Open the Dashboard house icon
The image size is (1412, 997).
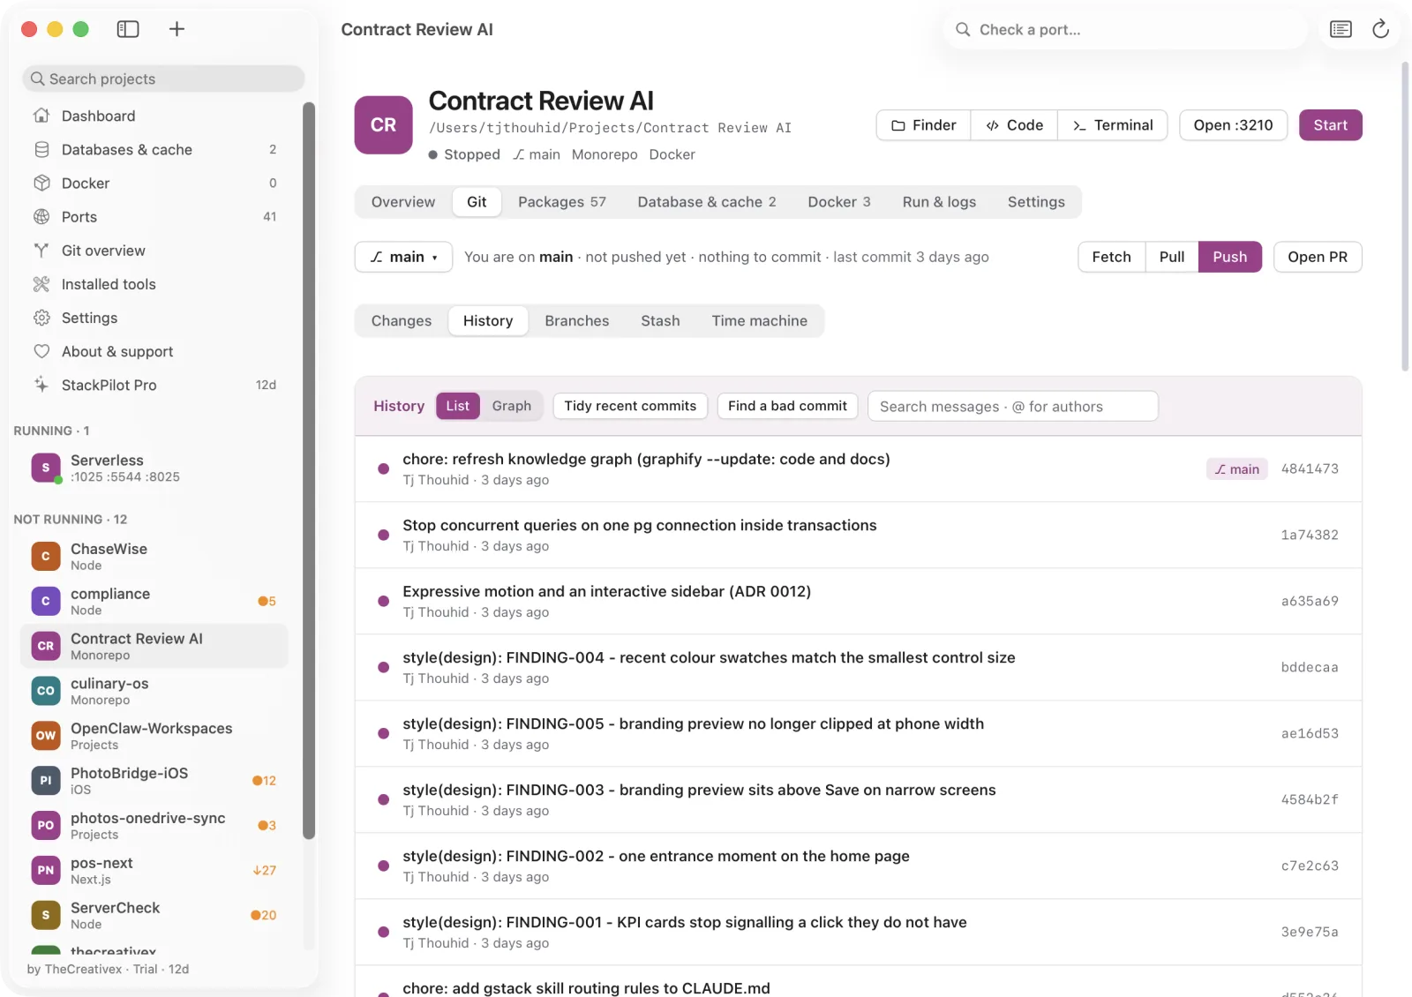(x=41, y=116)
